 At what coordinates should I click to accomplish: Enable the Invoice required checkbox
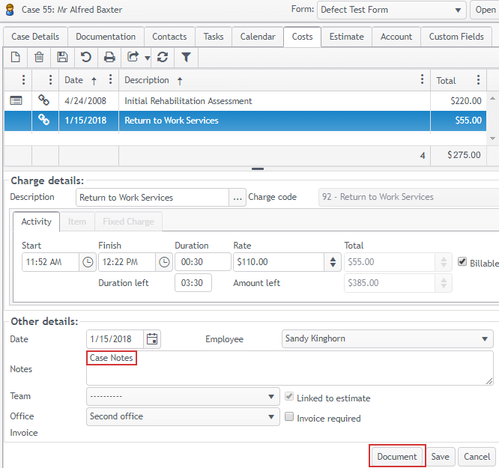pyautogui.click(x=289, y=417)
